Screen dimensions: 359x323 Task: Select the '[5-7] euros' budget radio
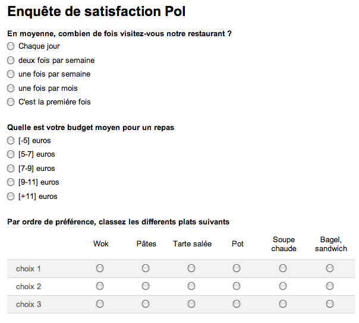11,154
